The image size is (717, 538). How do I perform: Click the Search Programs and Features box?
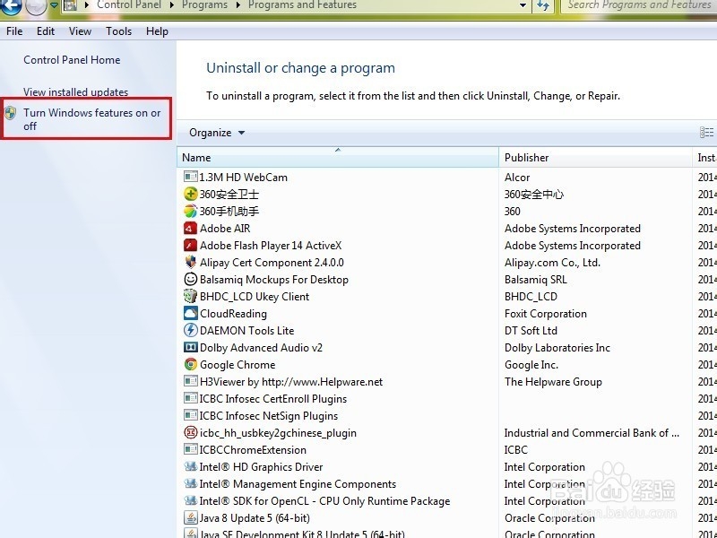(x=639, y=5)
